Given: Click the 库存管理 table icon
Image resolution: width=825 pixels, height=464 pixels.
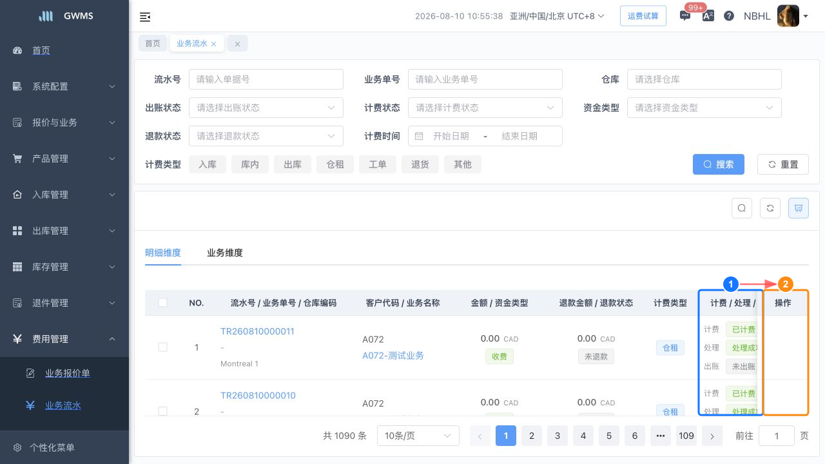Looking at the screenshot, I should 17,267.
